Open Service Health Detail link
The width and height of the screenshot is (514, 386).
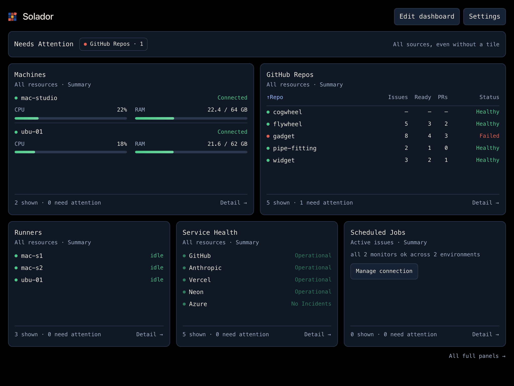[318, 334]
